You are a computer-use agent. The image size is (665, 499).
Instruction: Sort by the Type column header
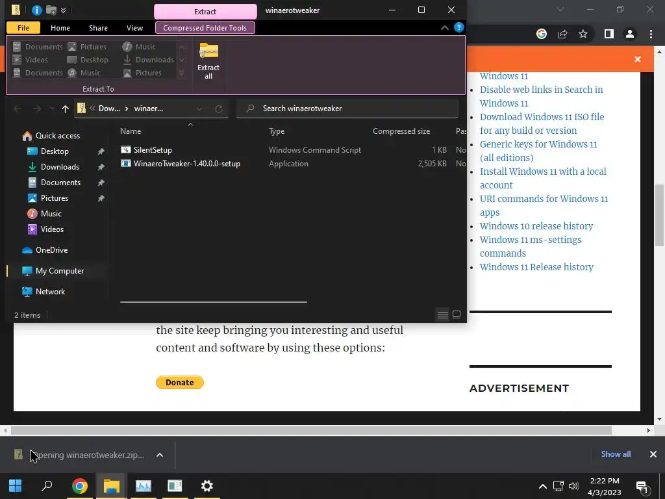tap(277, 131)
